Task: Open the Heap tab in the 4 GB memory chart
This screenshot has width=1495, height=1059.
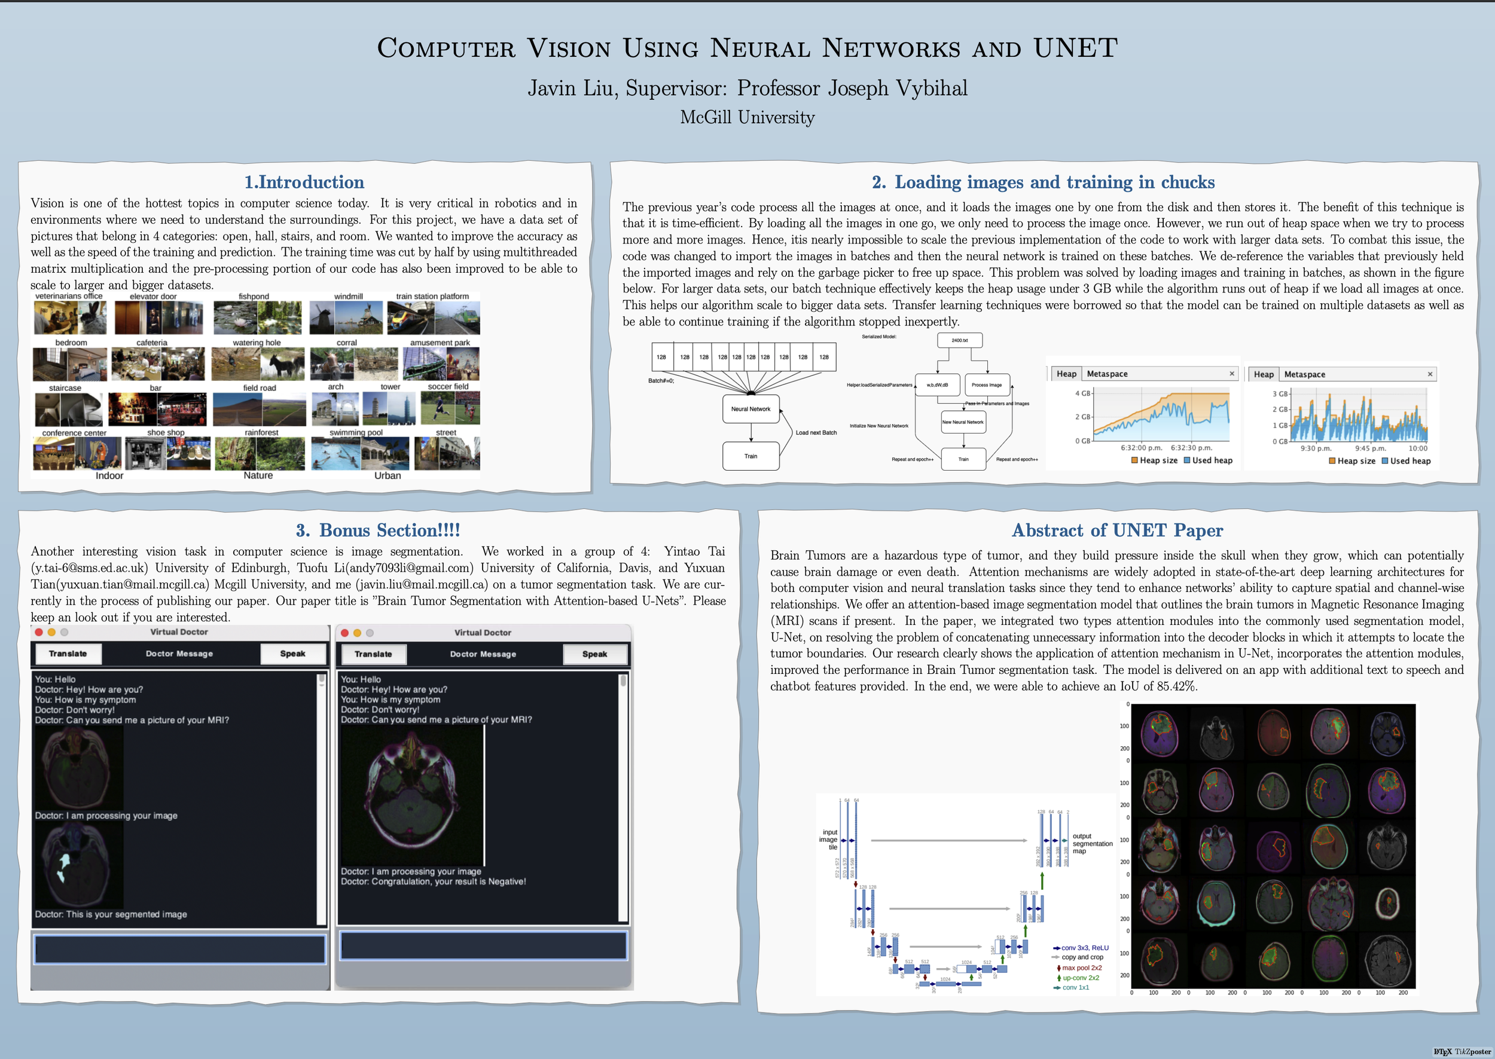Action: point(1066,374)
